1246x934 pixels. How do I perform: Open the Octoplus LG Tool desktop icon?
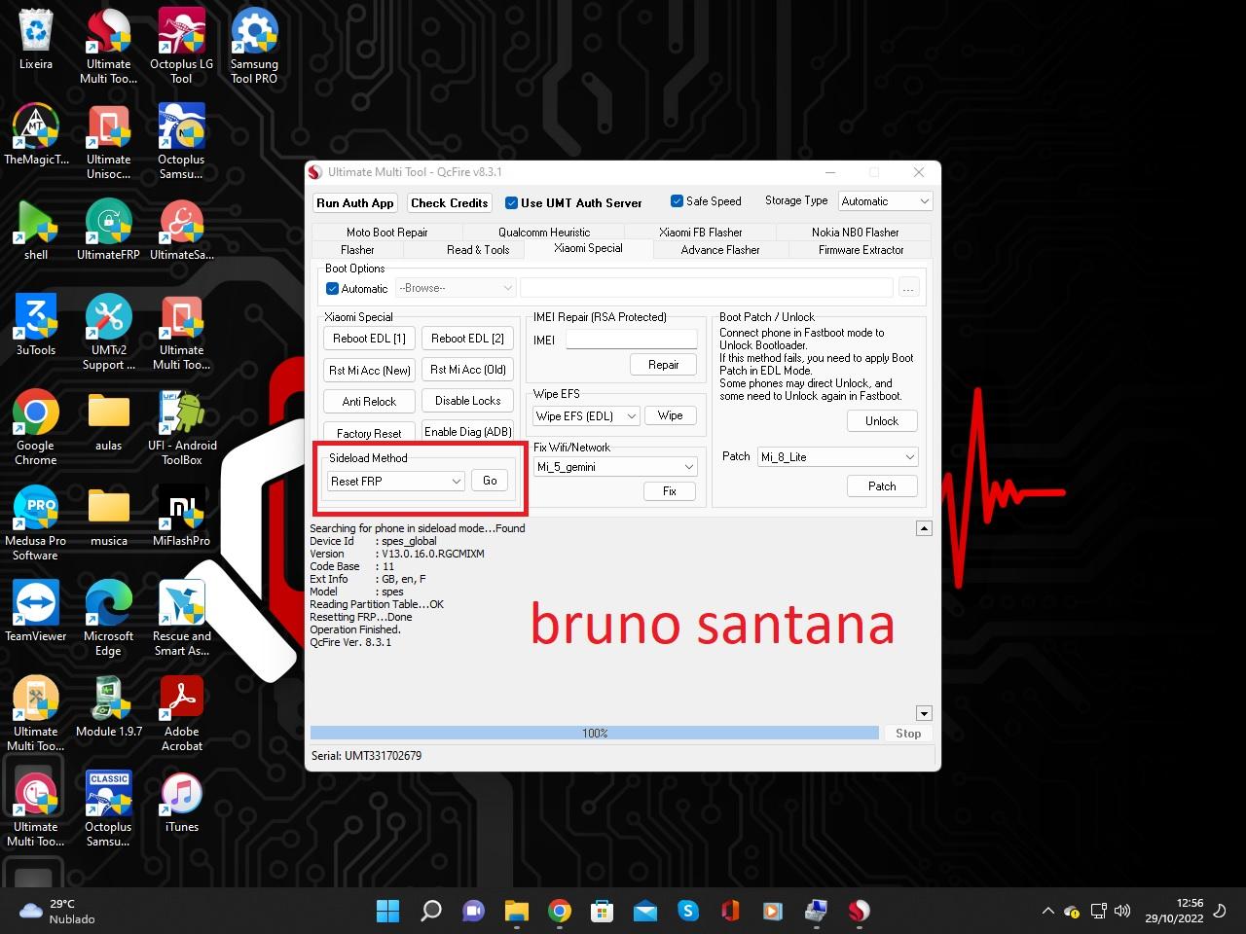coord(181,45)
